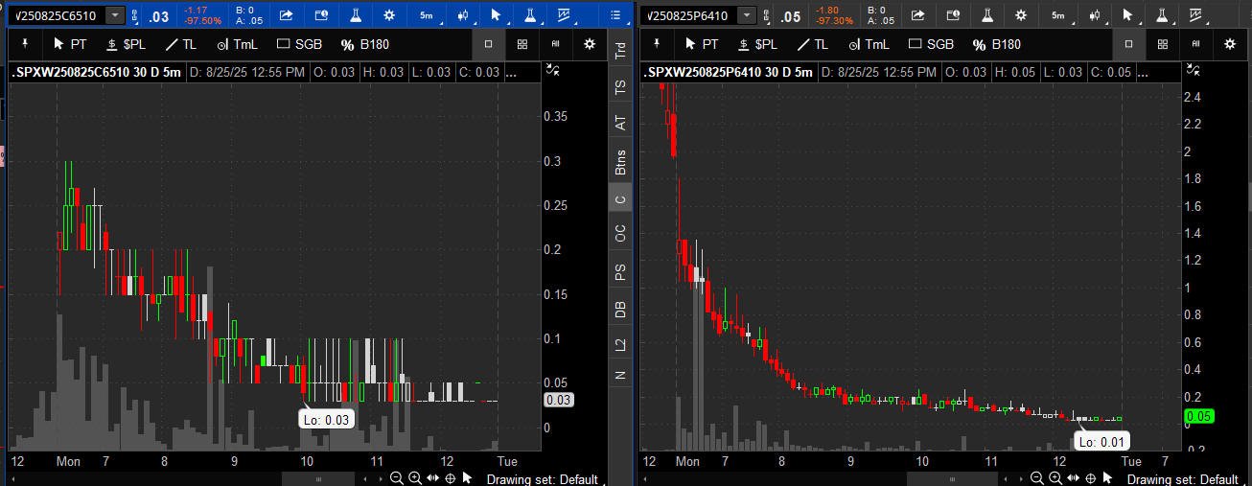Select TL trendline drawing tool in left chart
The width and height of the screenshot is (1252, 486).
180,44
